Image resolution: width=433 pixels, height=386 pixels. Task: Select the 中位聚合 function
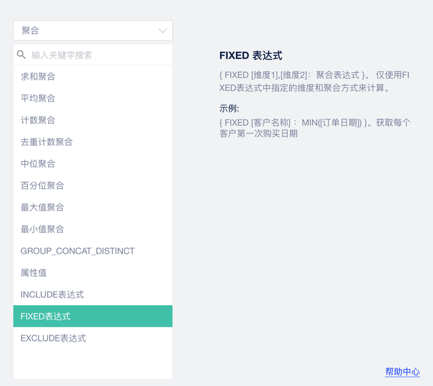[38, 164]
